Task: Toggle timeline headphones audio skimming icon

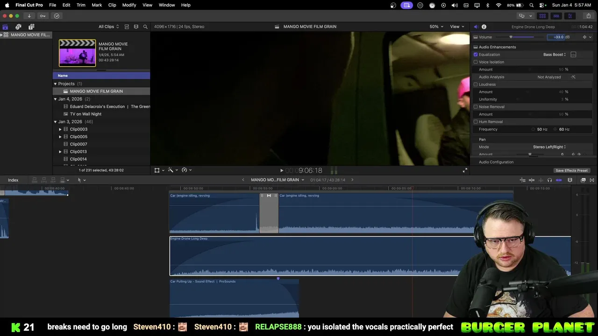Action: click(x=549, y=180)
